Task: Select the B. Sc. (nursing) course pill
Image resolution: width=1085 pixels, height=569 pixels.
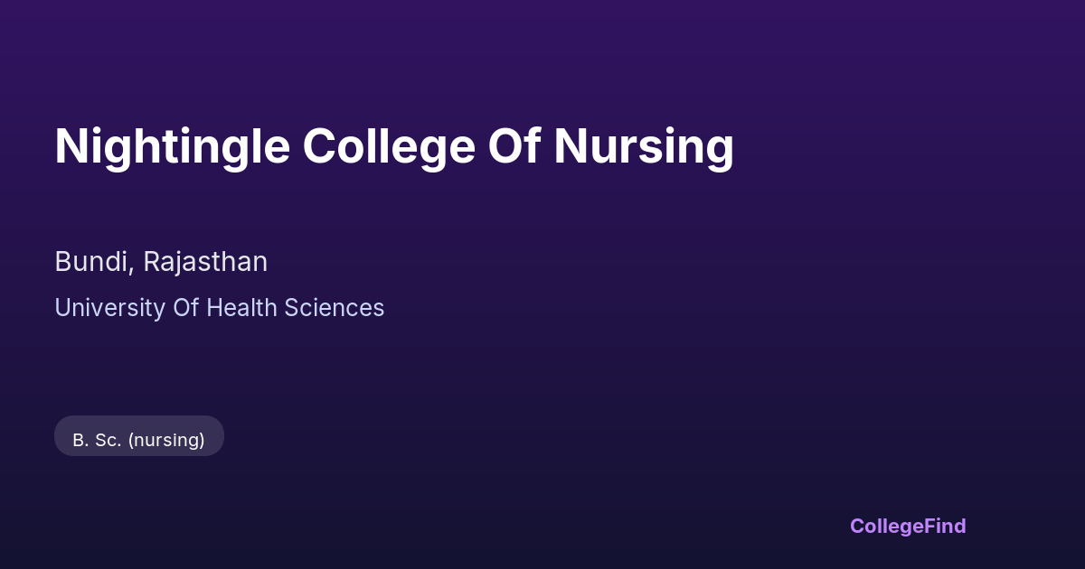Action: click(139, 440)
